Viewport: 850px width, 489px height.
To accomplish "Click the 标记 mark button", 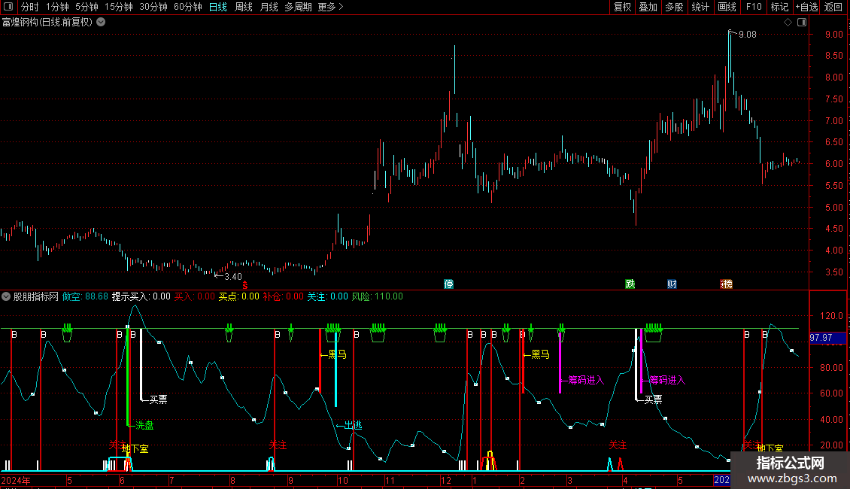I will 779,7.
